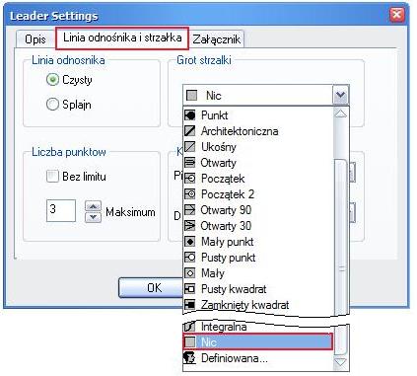Image resolution: width=417 pixels, height=376 pixels.
Task: Choose the Mały punkt icon
Action: coord(190,242)
